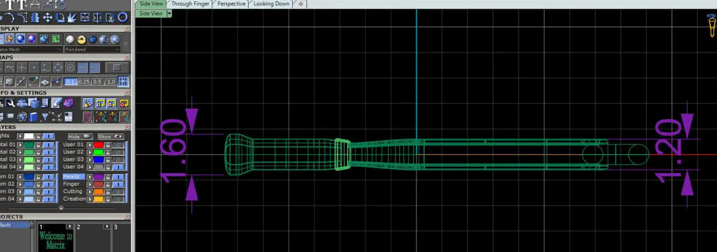Set snap increment to 0.5
The width and height of the screenshot is (717, 252).
[x=97, y=82]
